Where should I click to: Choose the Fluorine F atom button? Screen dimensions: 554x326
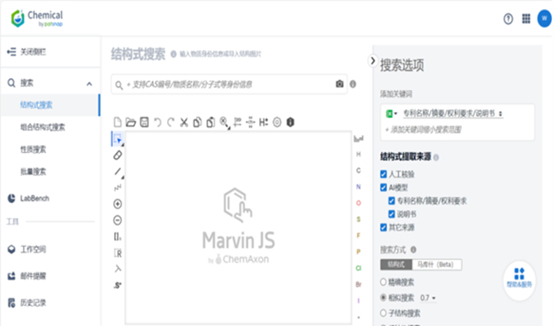tap(358, 236)
